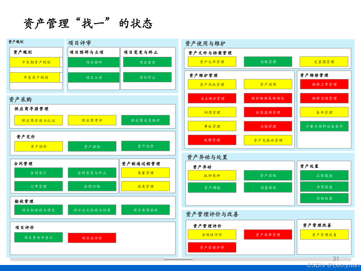Image resolution: width=361 pixels, height=271 pixels.
Task: Click the 项目变更 green box
Action: point(147,62)
